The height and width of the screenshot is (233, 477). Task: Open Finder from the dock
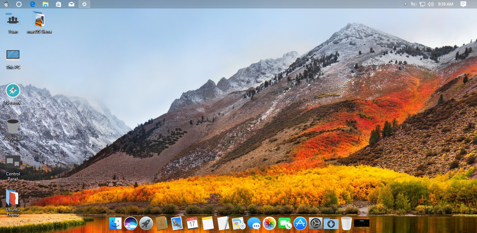pos(115,223)
